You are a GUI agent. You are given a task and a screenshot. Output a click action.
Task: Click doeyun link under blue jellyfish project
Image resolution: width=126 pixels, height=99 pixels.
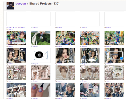tap(109, 64)
